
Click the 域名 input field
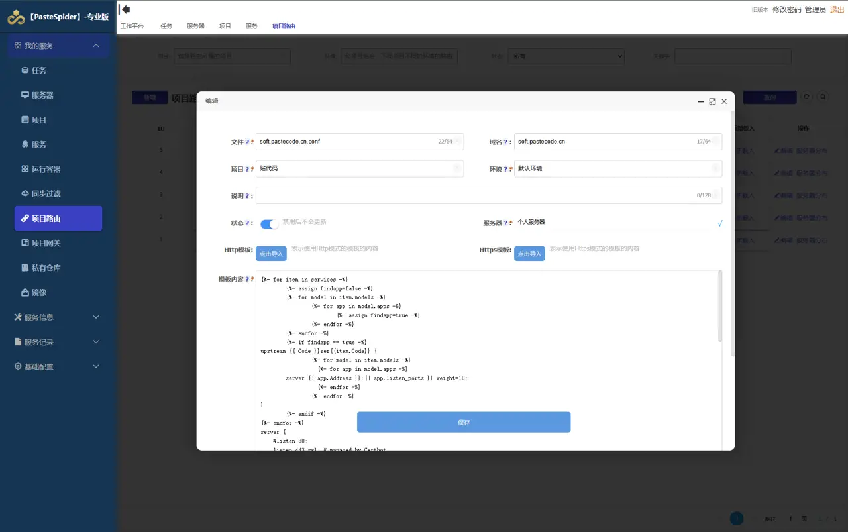point(618,142)
